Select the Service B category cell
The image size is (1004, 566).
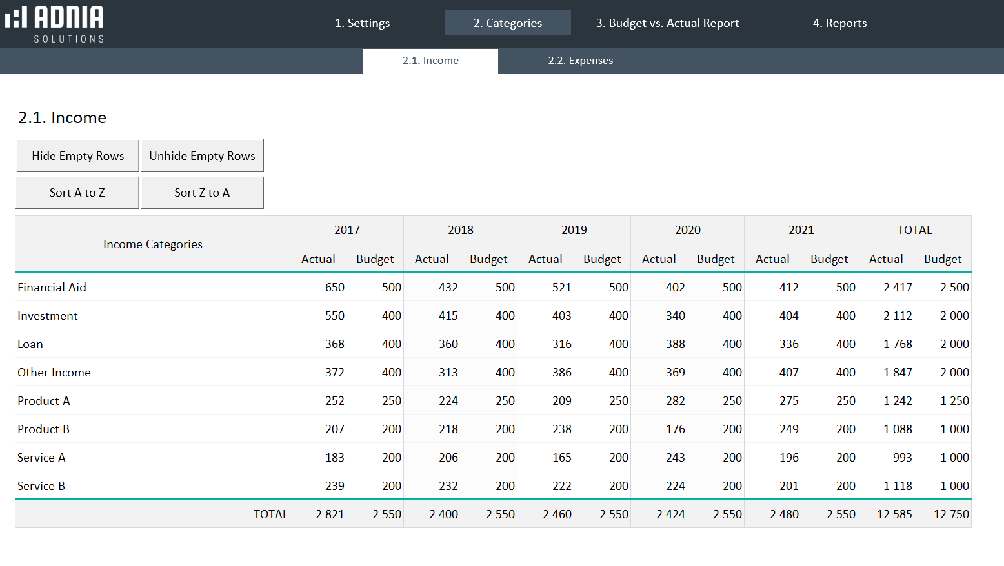(x=41, y=486)
